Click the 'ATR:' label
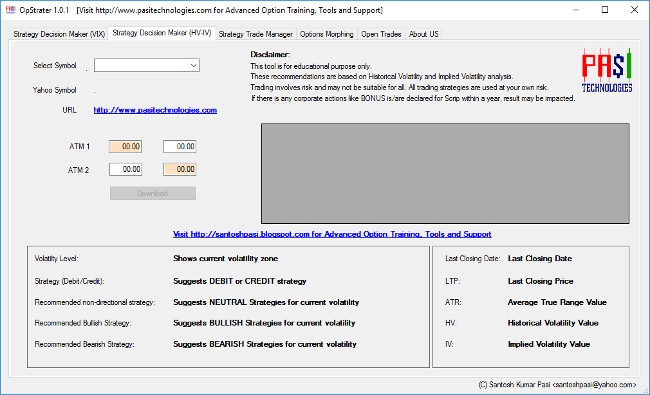This screenshot has height=395, width=650. [453, 302]
